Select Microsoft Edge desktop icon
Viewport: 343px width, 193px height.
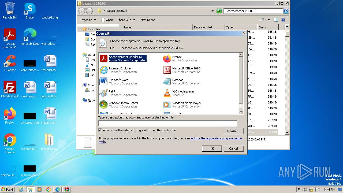[x=30, y=37]
